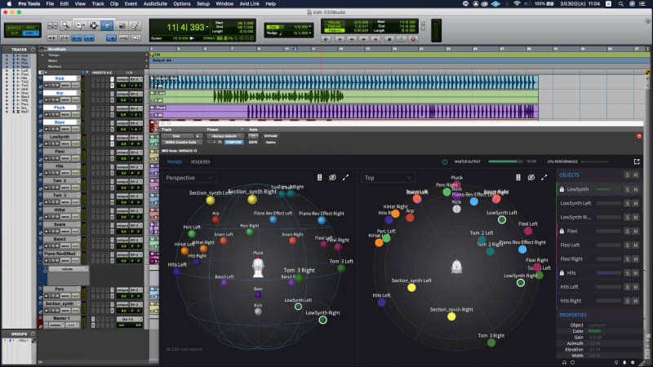Toggle the hide-labels eye icon in Perspective view
The width and height of the screenshot is (653, 367).
click(332, 178)
